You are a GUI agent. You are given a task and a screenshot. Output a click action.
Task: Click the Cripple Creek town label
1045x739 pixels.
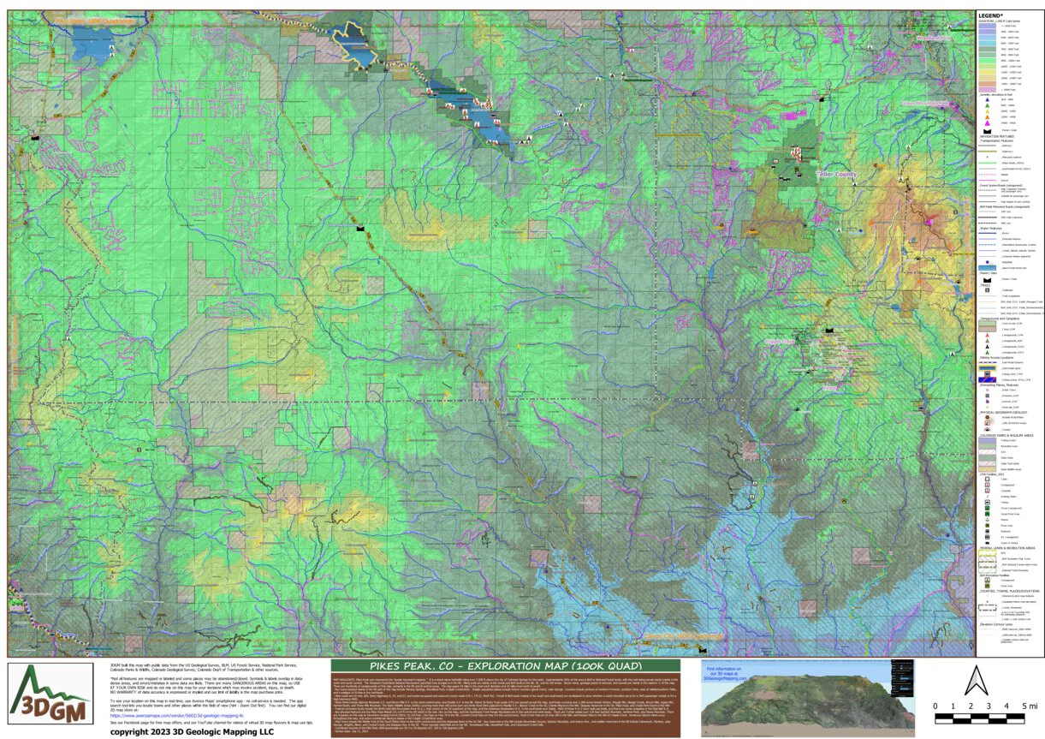click(782, 341)
